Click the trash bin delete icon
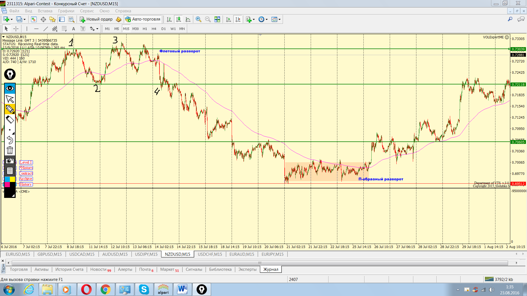The width and height of the screenshot is (527, 296). [10, 150]
